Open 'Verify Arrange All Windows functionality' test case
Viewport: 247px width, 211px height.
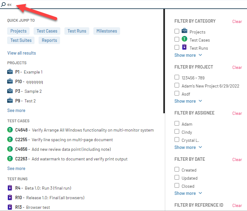[x=93, y=130]
